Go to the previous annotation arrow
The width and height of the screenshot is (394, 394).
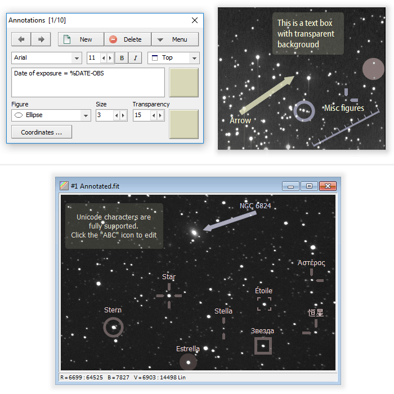click(21, 39)
